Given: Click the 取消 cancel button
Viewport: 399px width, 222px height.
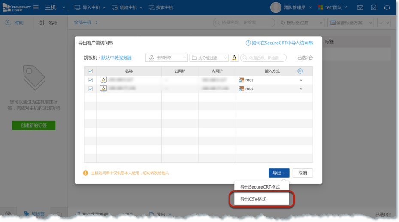Looking at the screenshot, I should 302,173.
